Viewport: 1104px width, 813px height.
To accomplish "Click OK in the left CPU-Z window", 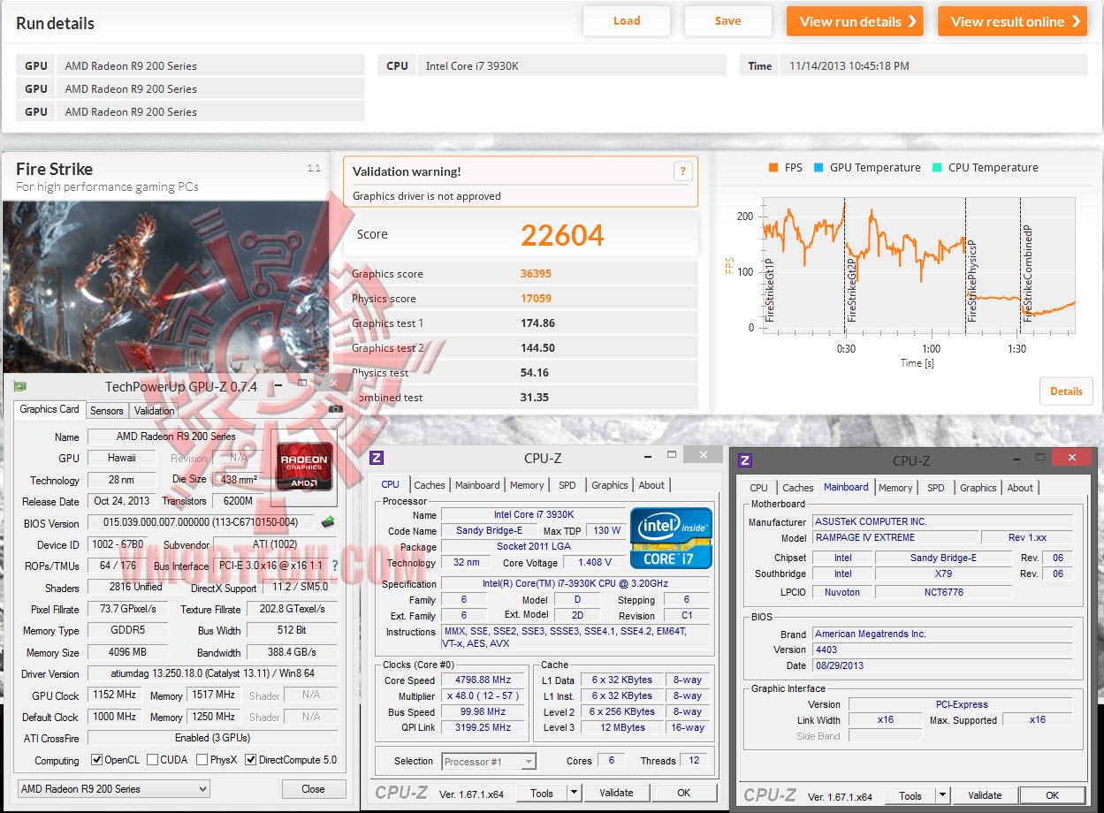I will pyautogui.click(x=684, y=793).
